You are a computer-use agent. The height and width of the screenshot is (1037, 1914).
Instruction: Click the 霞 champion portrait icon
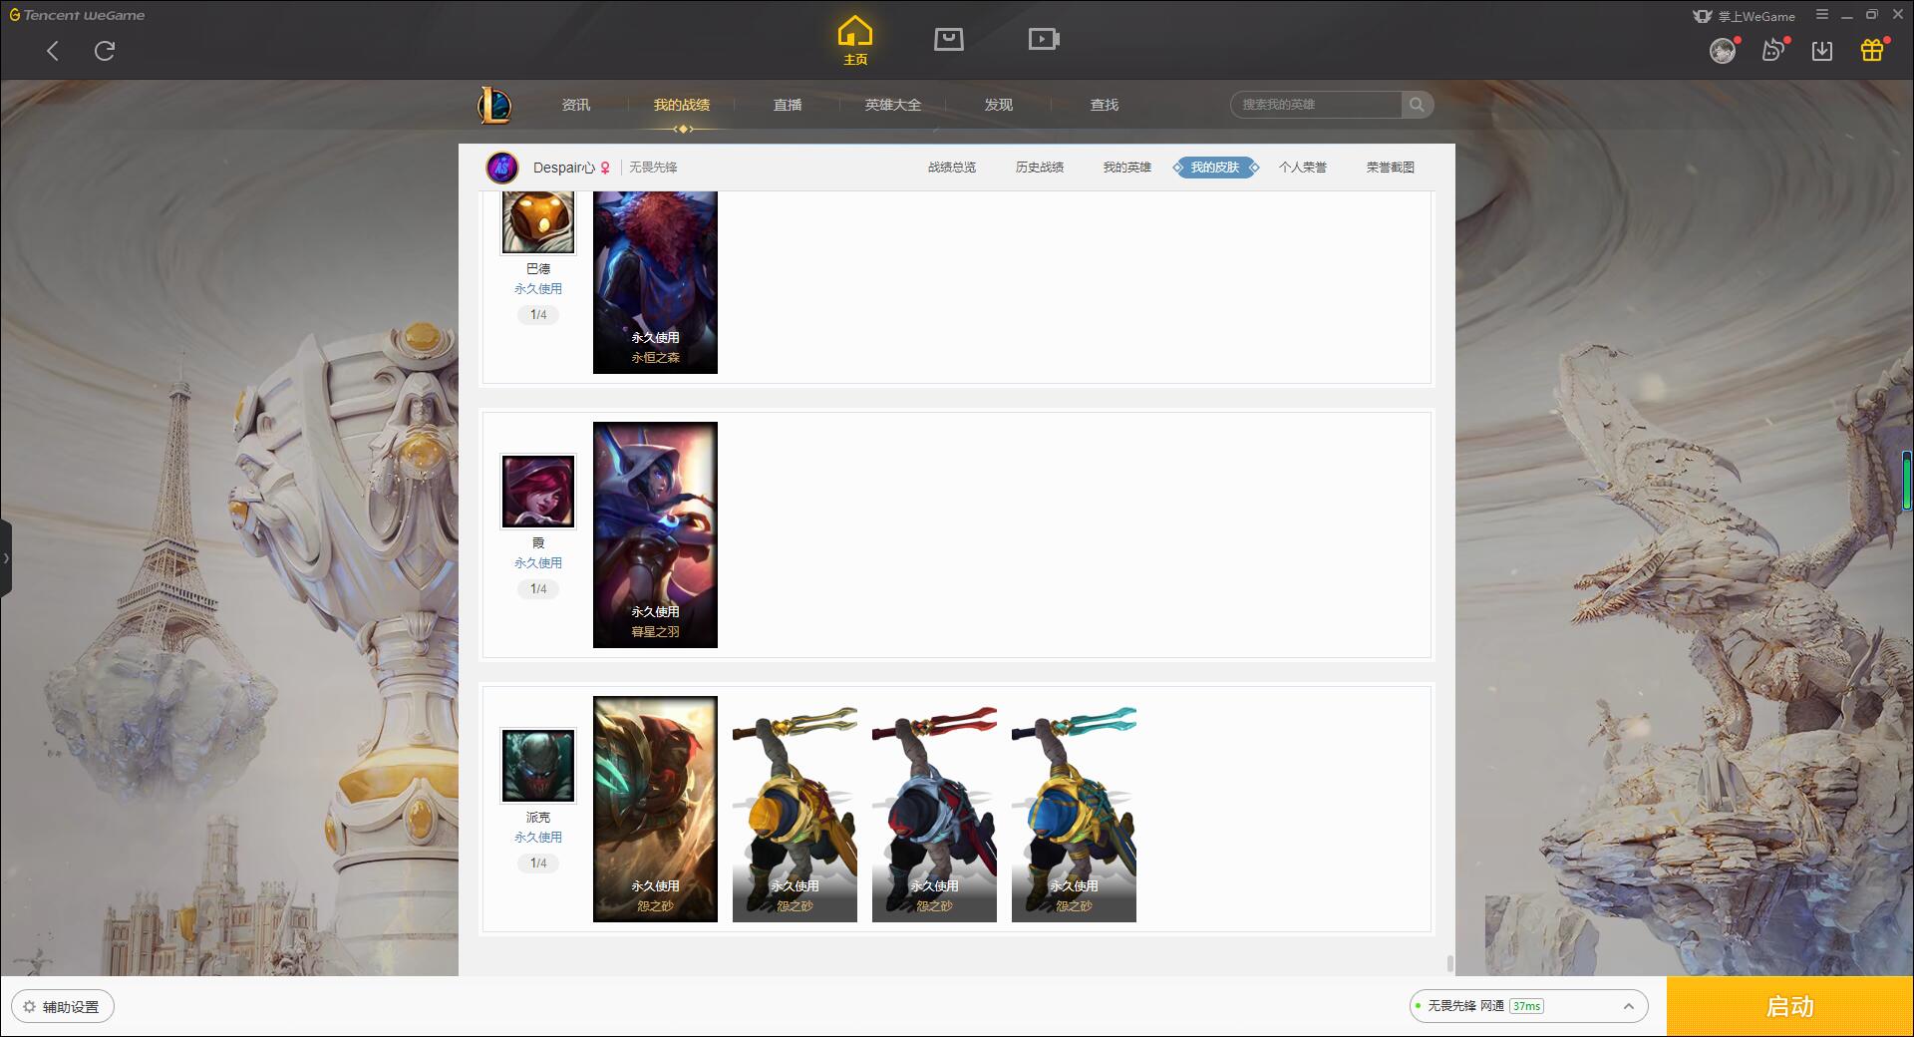pyautogui.click(x=538, y=491)
